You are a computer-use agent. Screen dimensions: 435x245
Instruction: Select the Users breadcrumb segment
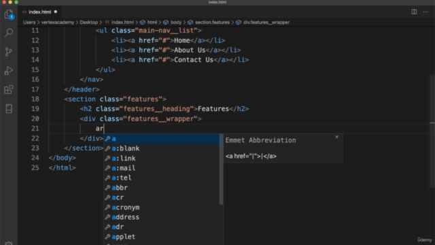point(29,22)
